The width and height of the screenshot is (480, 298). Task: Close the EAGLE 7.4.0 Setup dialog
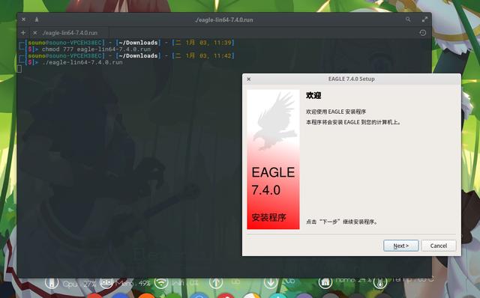[249, 79]
